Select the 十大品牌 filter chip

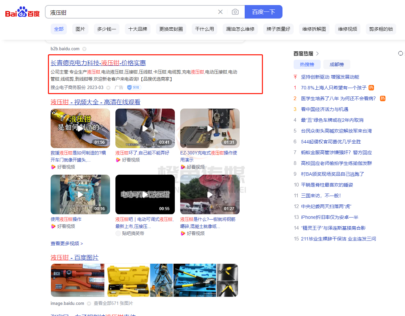point(138,29)
